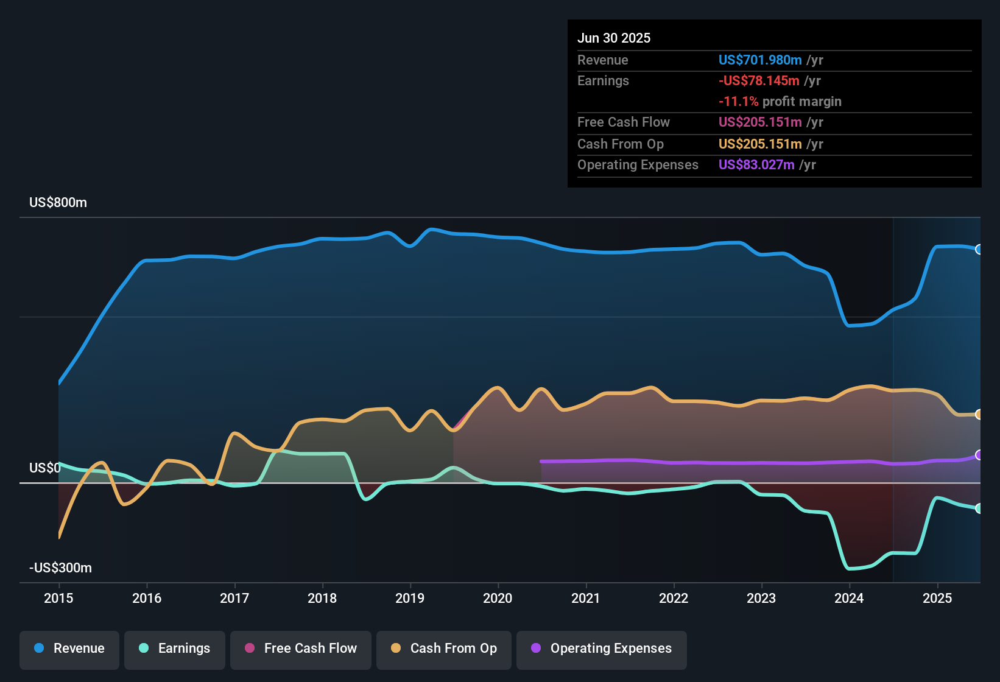Click the Jun 30 2025 tooltip header
This screenshot has width=1000, height=682.
click(x=614, y=38)
